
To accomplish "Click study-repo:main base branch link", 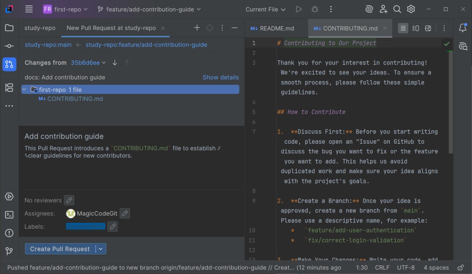I will pos(48,45).
